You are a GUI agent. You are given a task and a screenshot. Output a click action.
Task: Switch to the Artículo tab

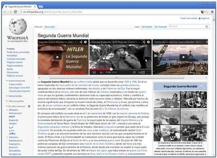click(38, 27)
